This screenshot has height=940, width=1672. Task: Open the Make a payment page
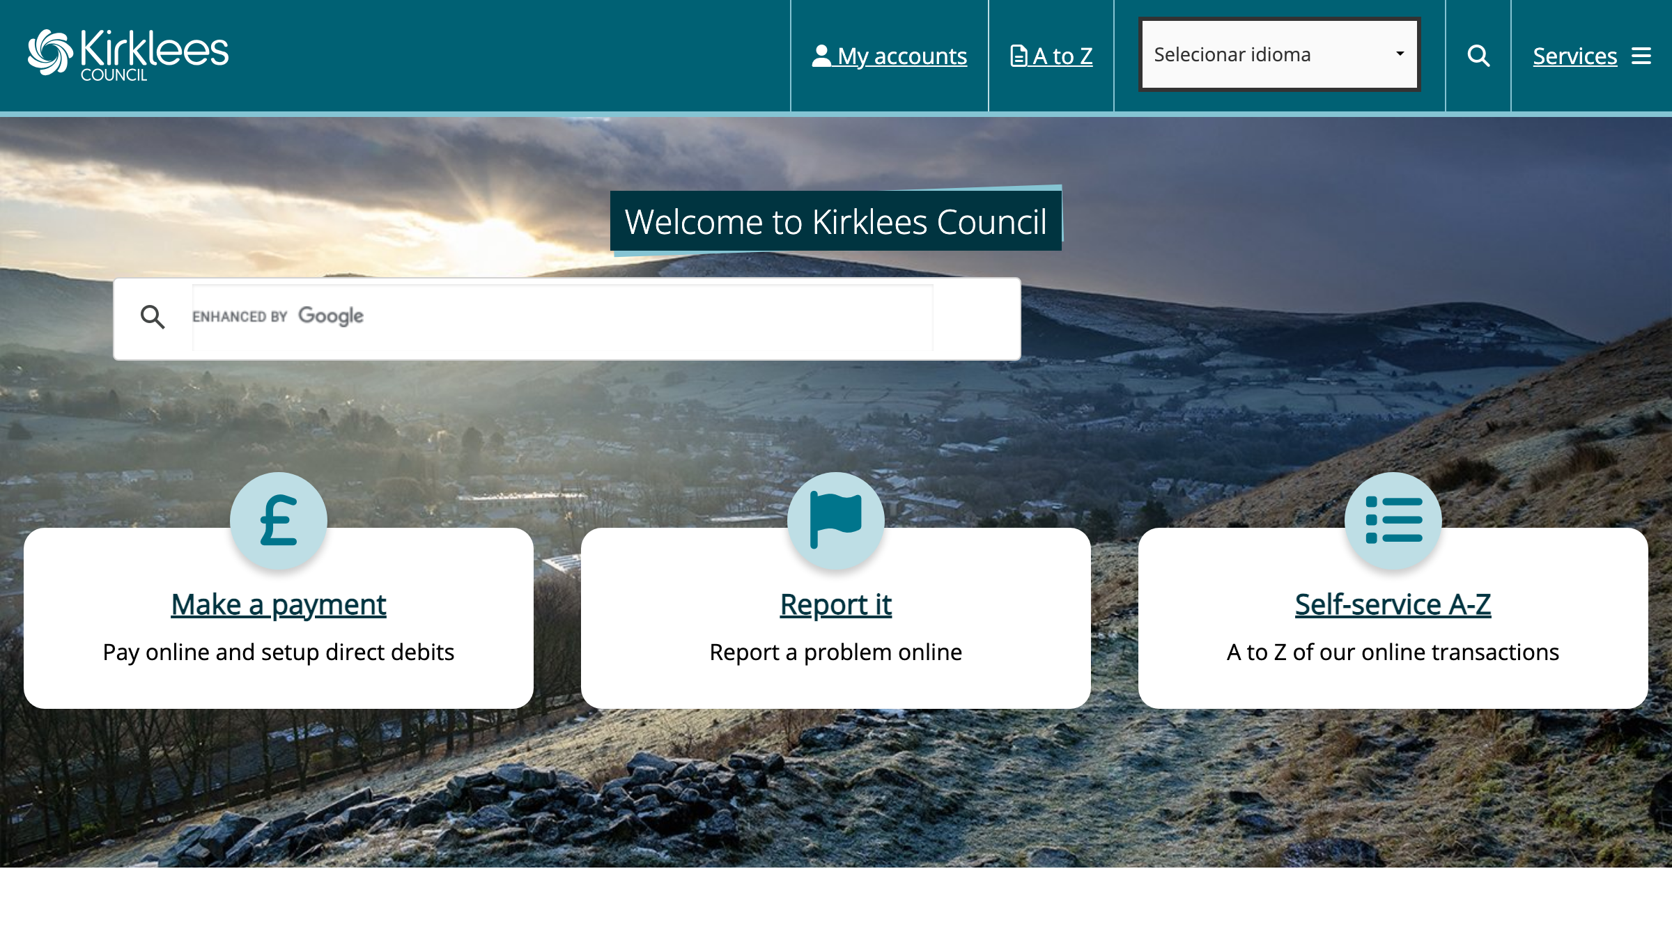click(278, 604)
